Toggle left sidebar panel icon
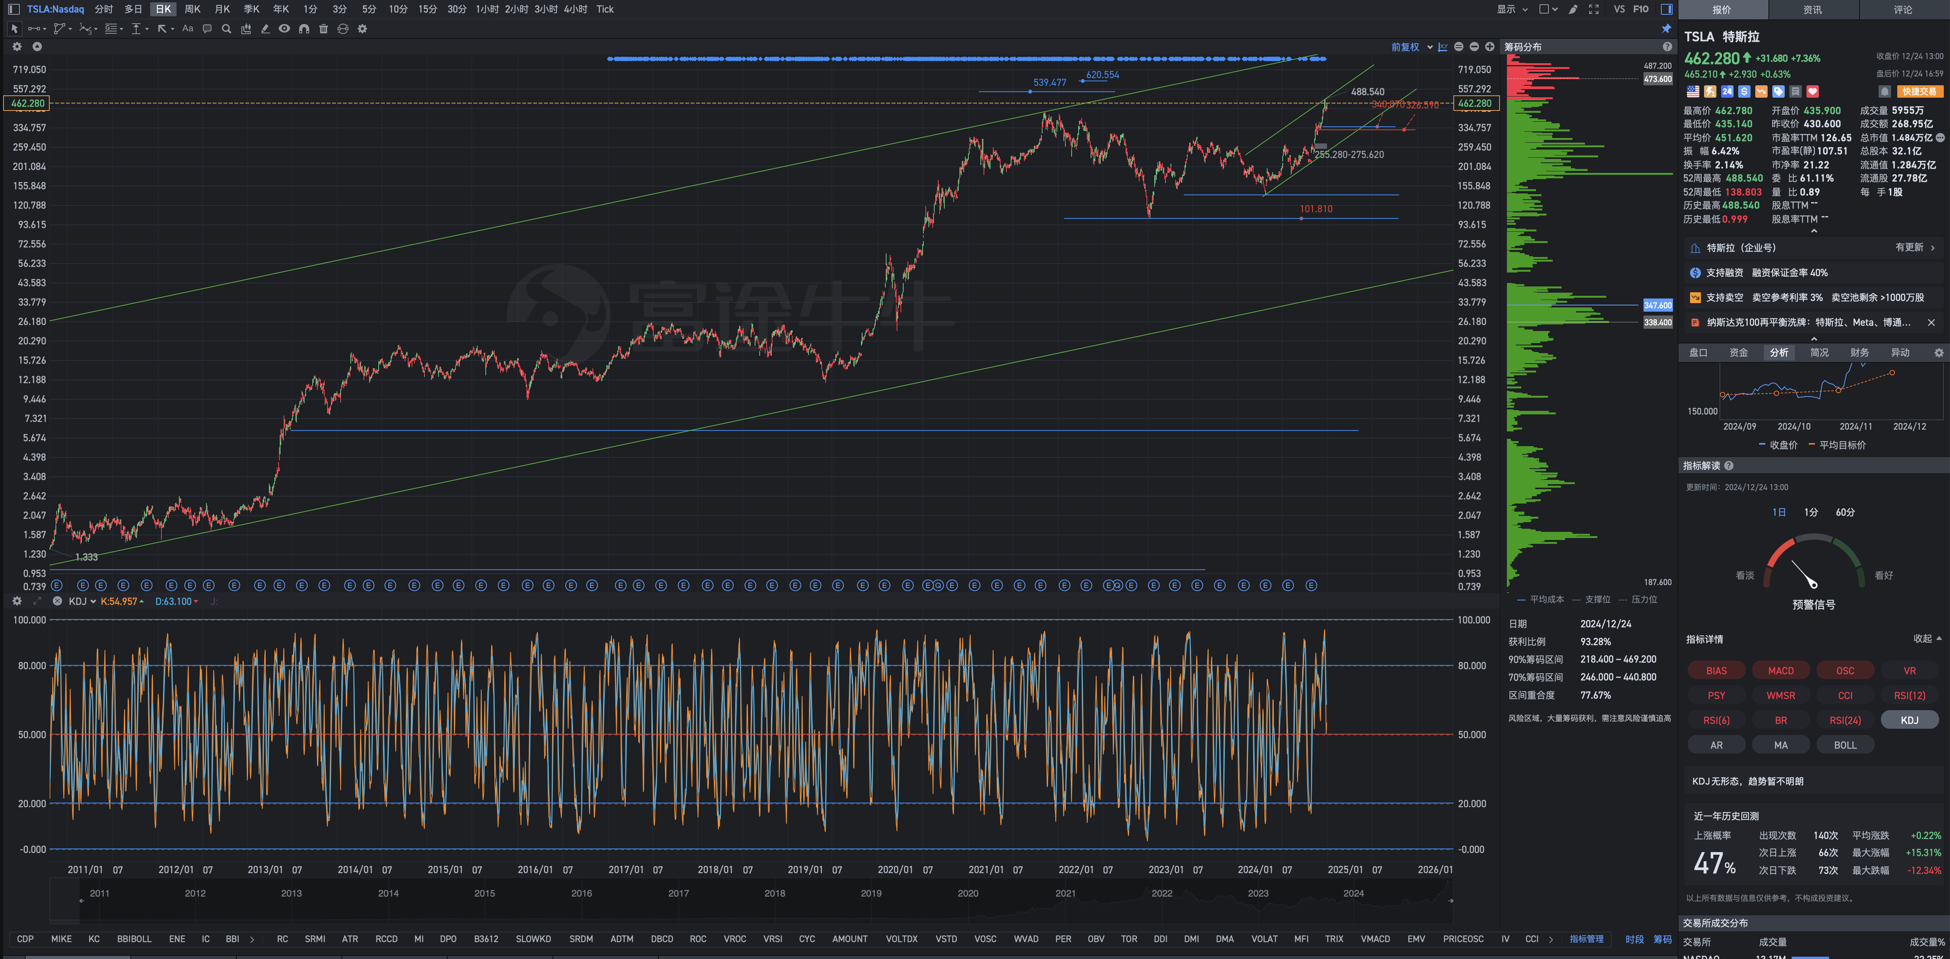The width and height of the screenshot is (1950, 959). tap(14, 9)
